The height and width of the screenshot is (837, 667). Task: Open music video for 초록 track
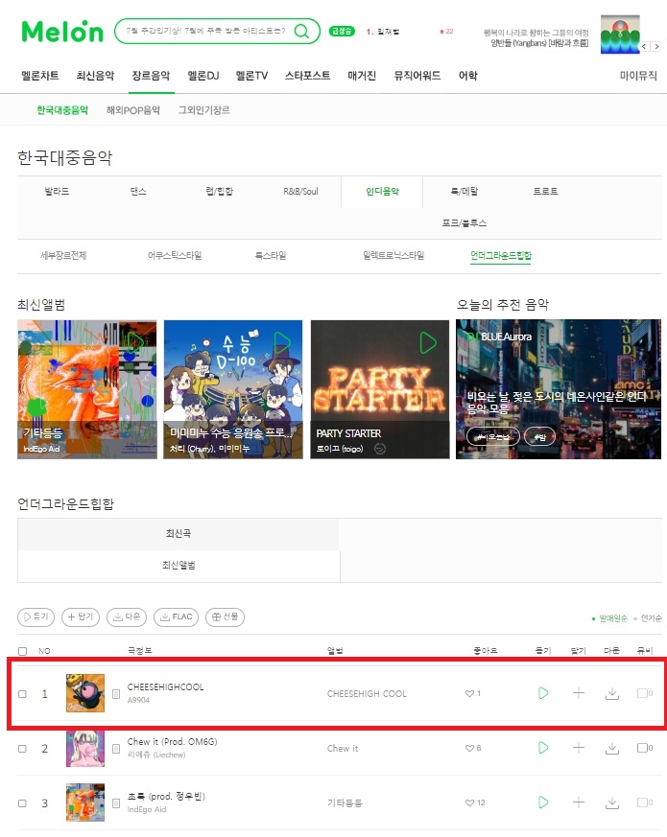click(x=645, y=802)
